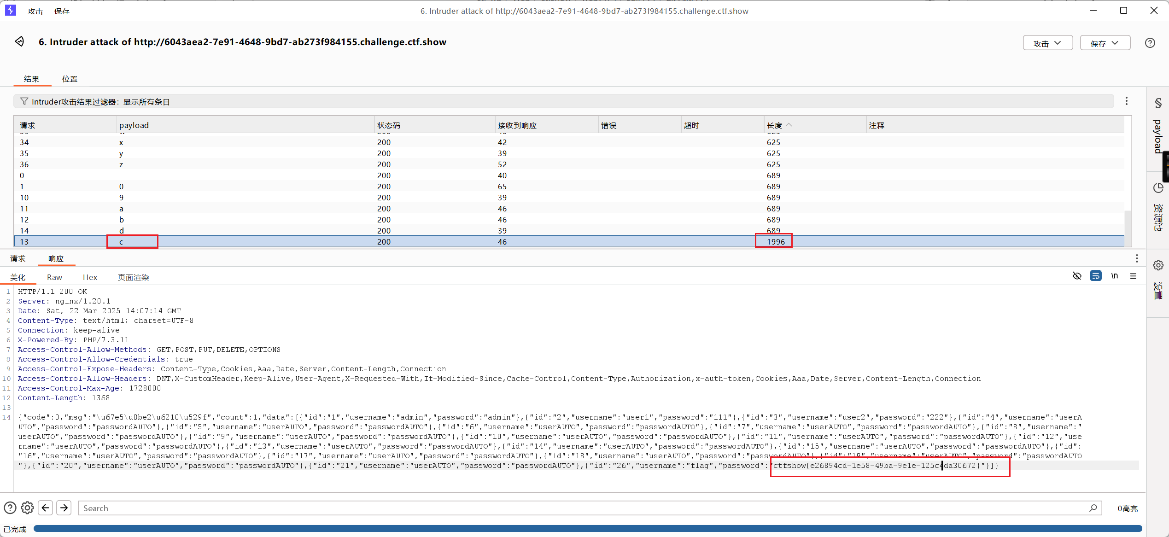This screenshot has width=1169, height=537.
Task: Click the back arrow beside the attack title
Action: pyautogui.click(x=19, y=41)
